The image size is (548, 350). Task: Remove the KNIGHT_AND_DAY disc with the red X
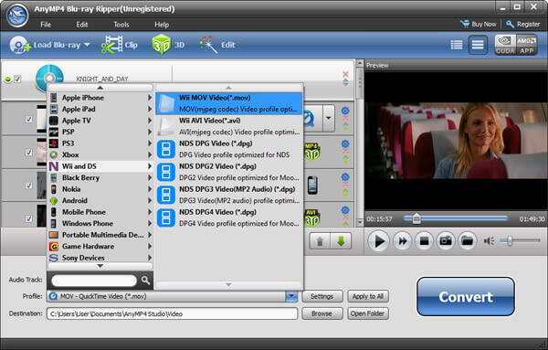coord(345,74)
